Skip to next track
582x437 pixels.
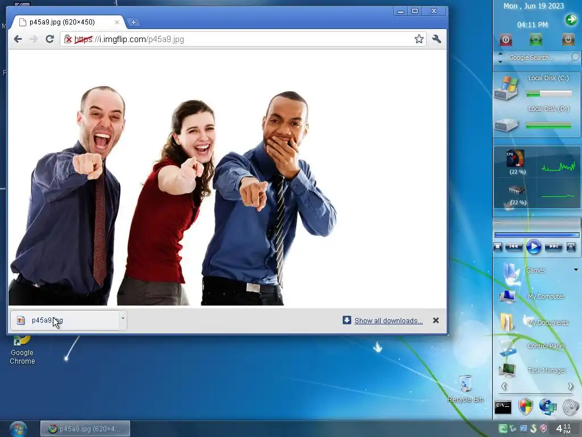[x=554, y=246]
